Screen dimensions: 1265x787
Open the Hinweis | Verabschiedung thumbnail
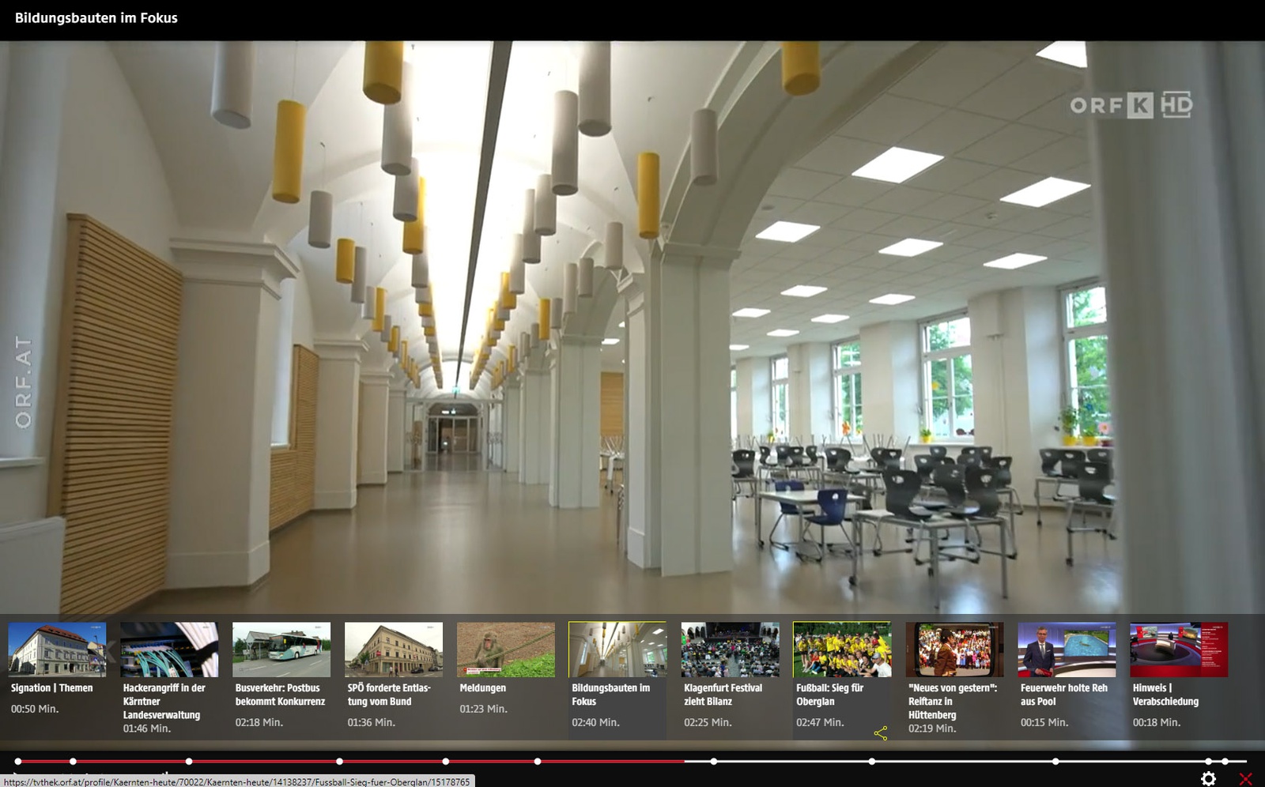tap(1179, 650)
